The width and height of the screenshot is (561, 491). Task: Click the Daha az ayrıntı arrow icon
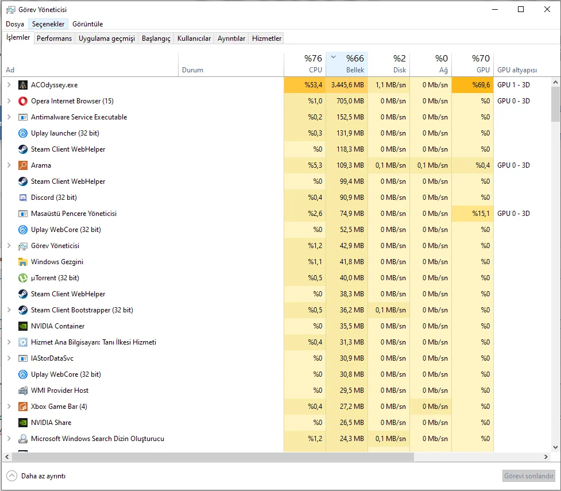pyautogui.click(x=11, y=476)
